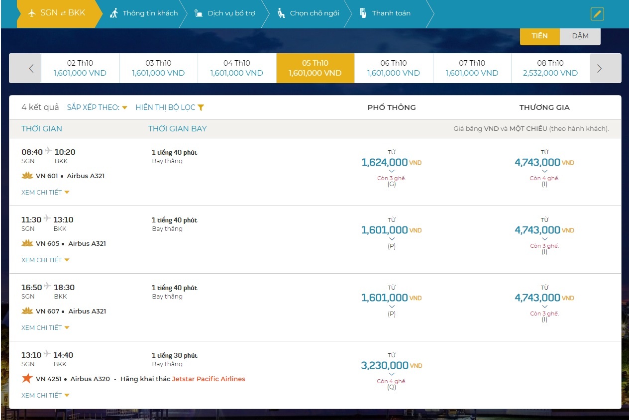Click the payment icon in Thanh toán step

pyautogui.click(x=363, y=13)
